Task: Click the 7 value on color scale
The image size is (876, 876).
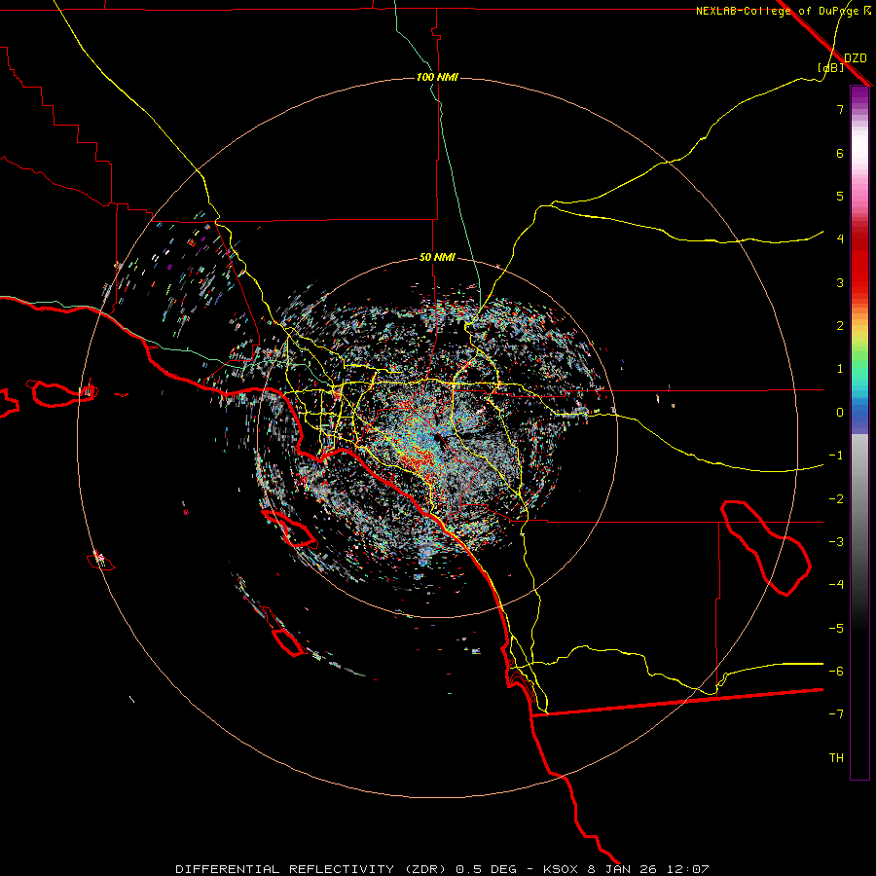Action: click(840, 109)
